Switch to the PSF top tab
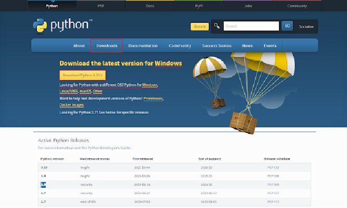The width and height of the screenshot is (347, 208). (101, 6)
